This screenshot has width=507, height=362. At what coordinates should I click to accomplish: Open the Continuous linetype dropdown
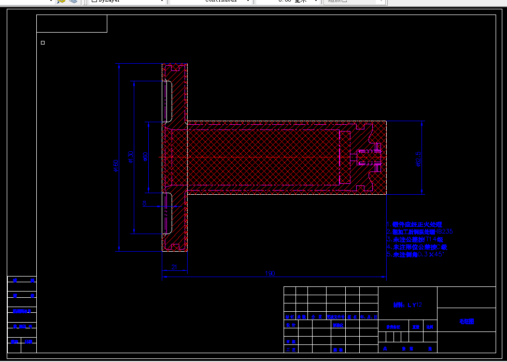coord(211,1)
